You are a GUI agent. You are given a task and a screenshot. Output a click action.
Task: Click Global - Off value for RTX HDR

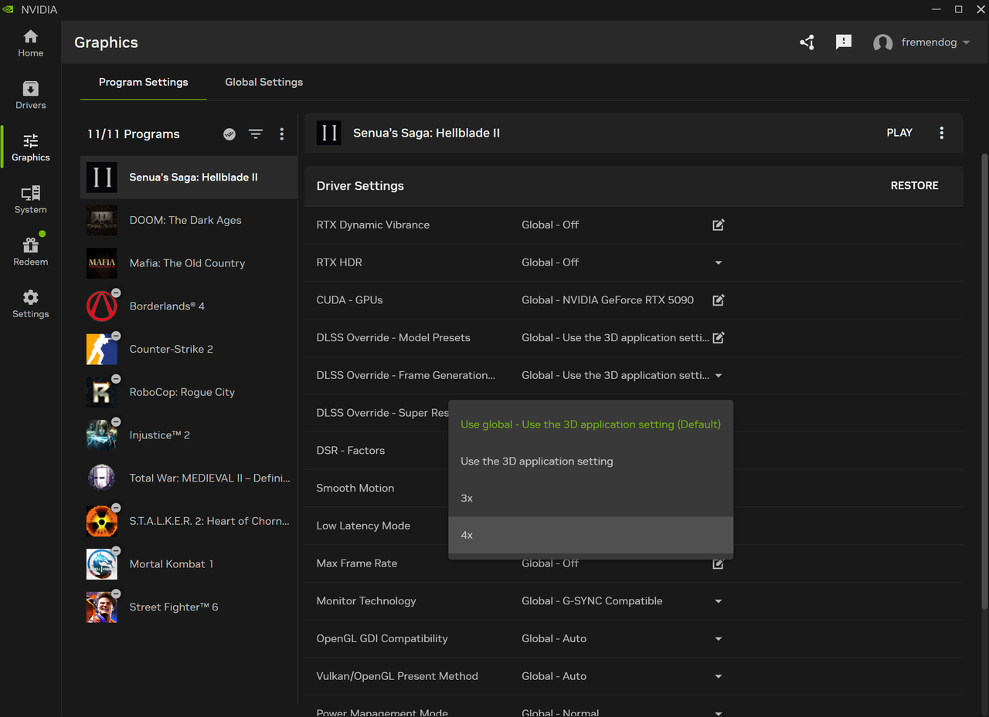click(x=550, y=262)
